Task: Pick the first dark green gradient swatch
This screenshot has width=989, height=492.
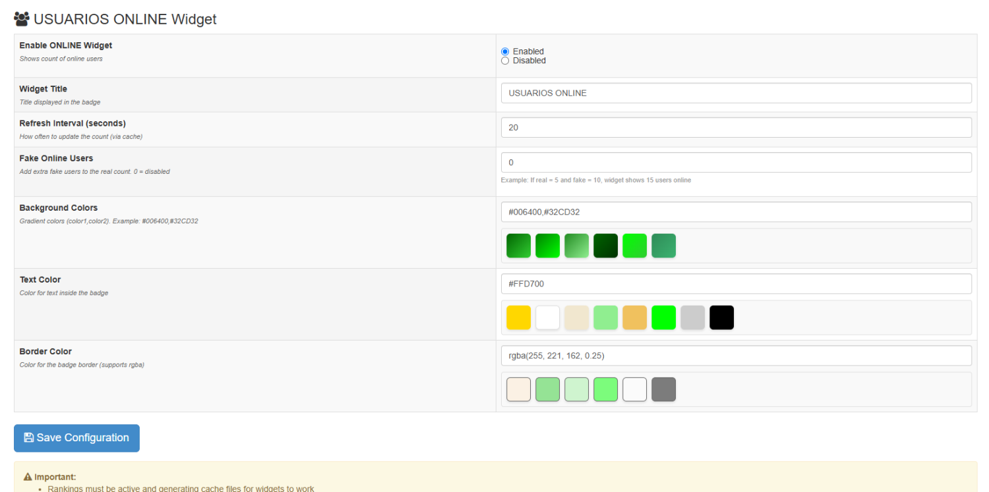Action: (518, 246)
